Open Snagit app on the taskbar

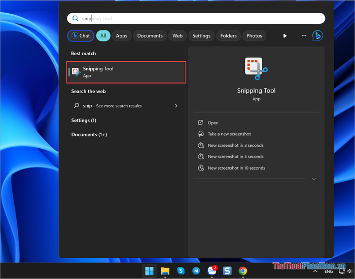tap(227, 270)
